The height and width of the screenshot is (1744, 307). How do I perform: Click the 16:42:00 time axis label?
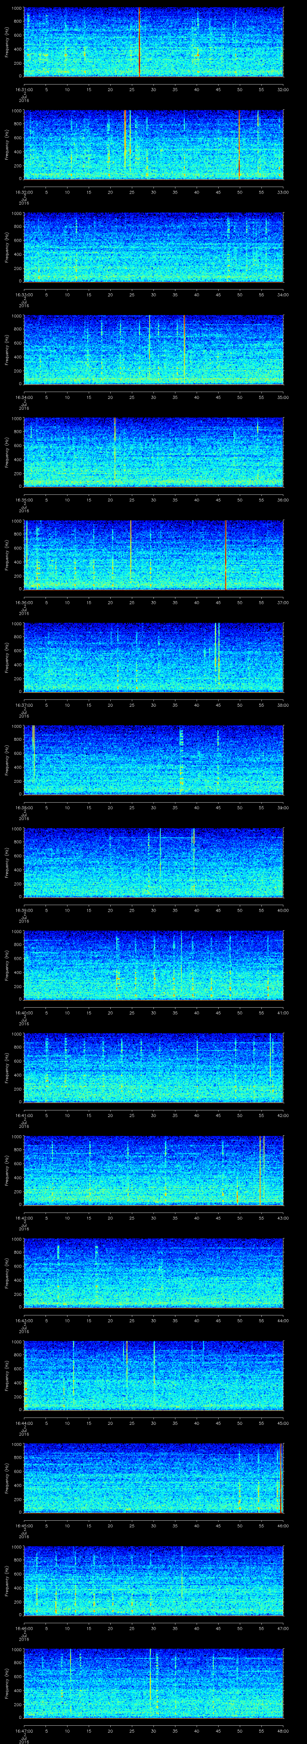pos(24,1218)
